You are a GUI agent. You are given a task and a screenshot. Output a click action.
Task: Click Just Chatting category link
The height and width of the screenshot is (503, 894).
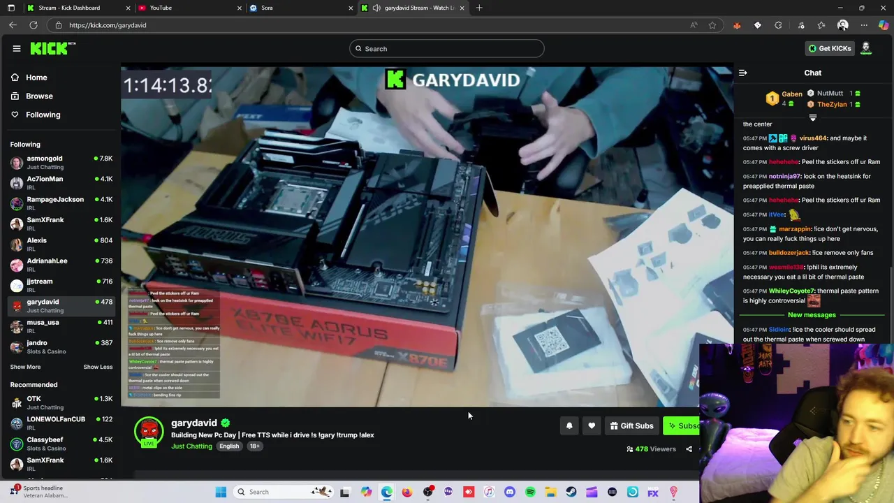tap(191, 446)
